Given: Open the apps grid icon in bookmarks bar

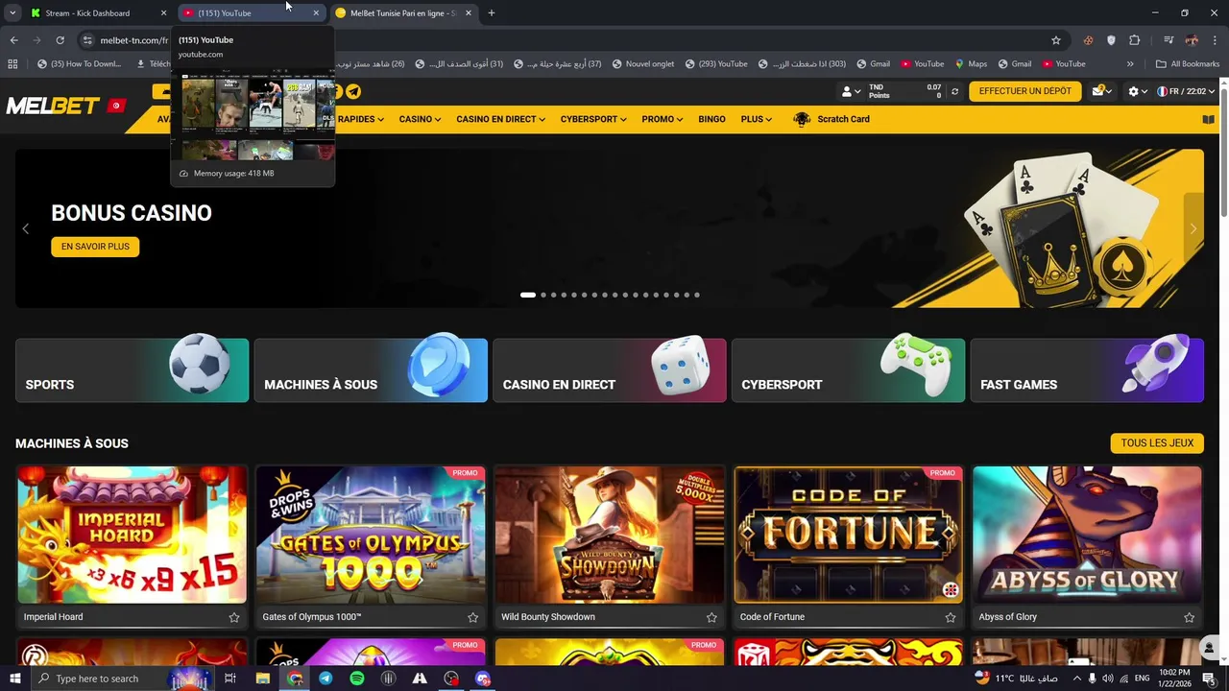Looking at the screenshot, I should pyautogui.click(x=12, y=64).
